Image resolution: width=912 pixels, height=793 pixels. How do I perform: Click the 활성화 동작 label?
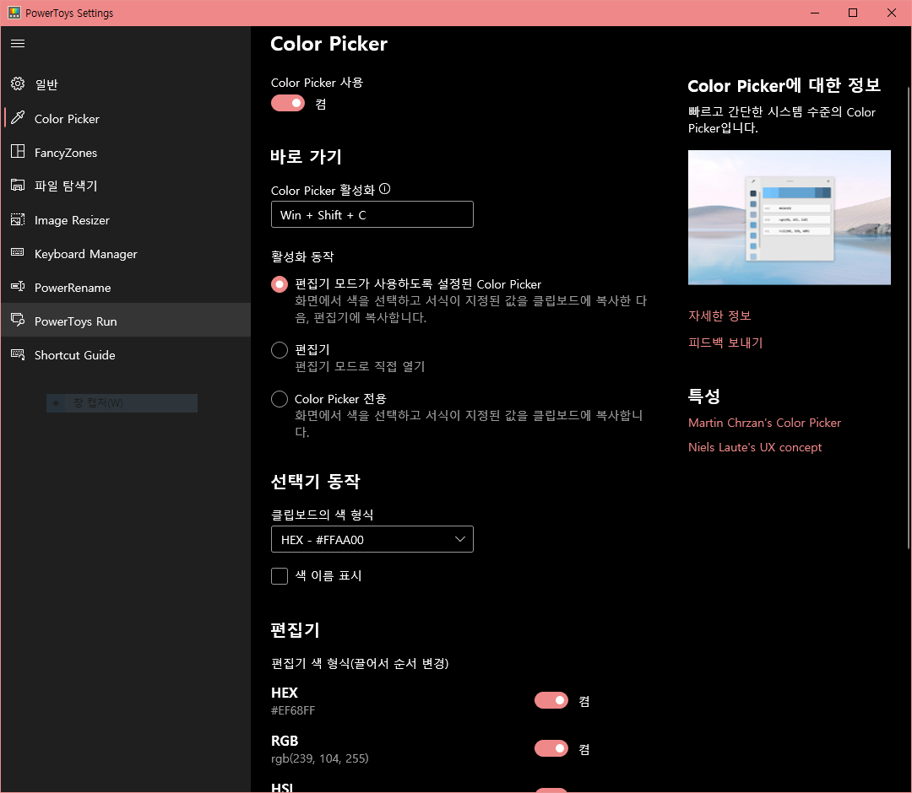302,256
